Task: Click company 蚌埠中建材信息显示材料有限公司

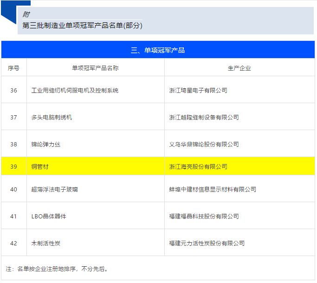Action: point(213,189)
